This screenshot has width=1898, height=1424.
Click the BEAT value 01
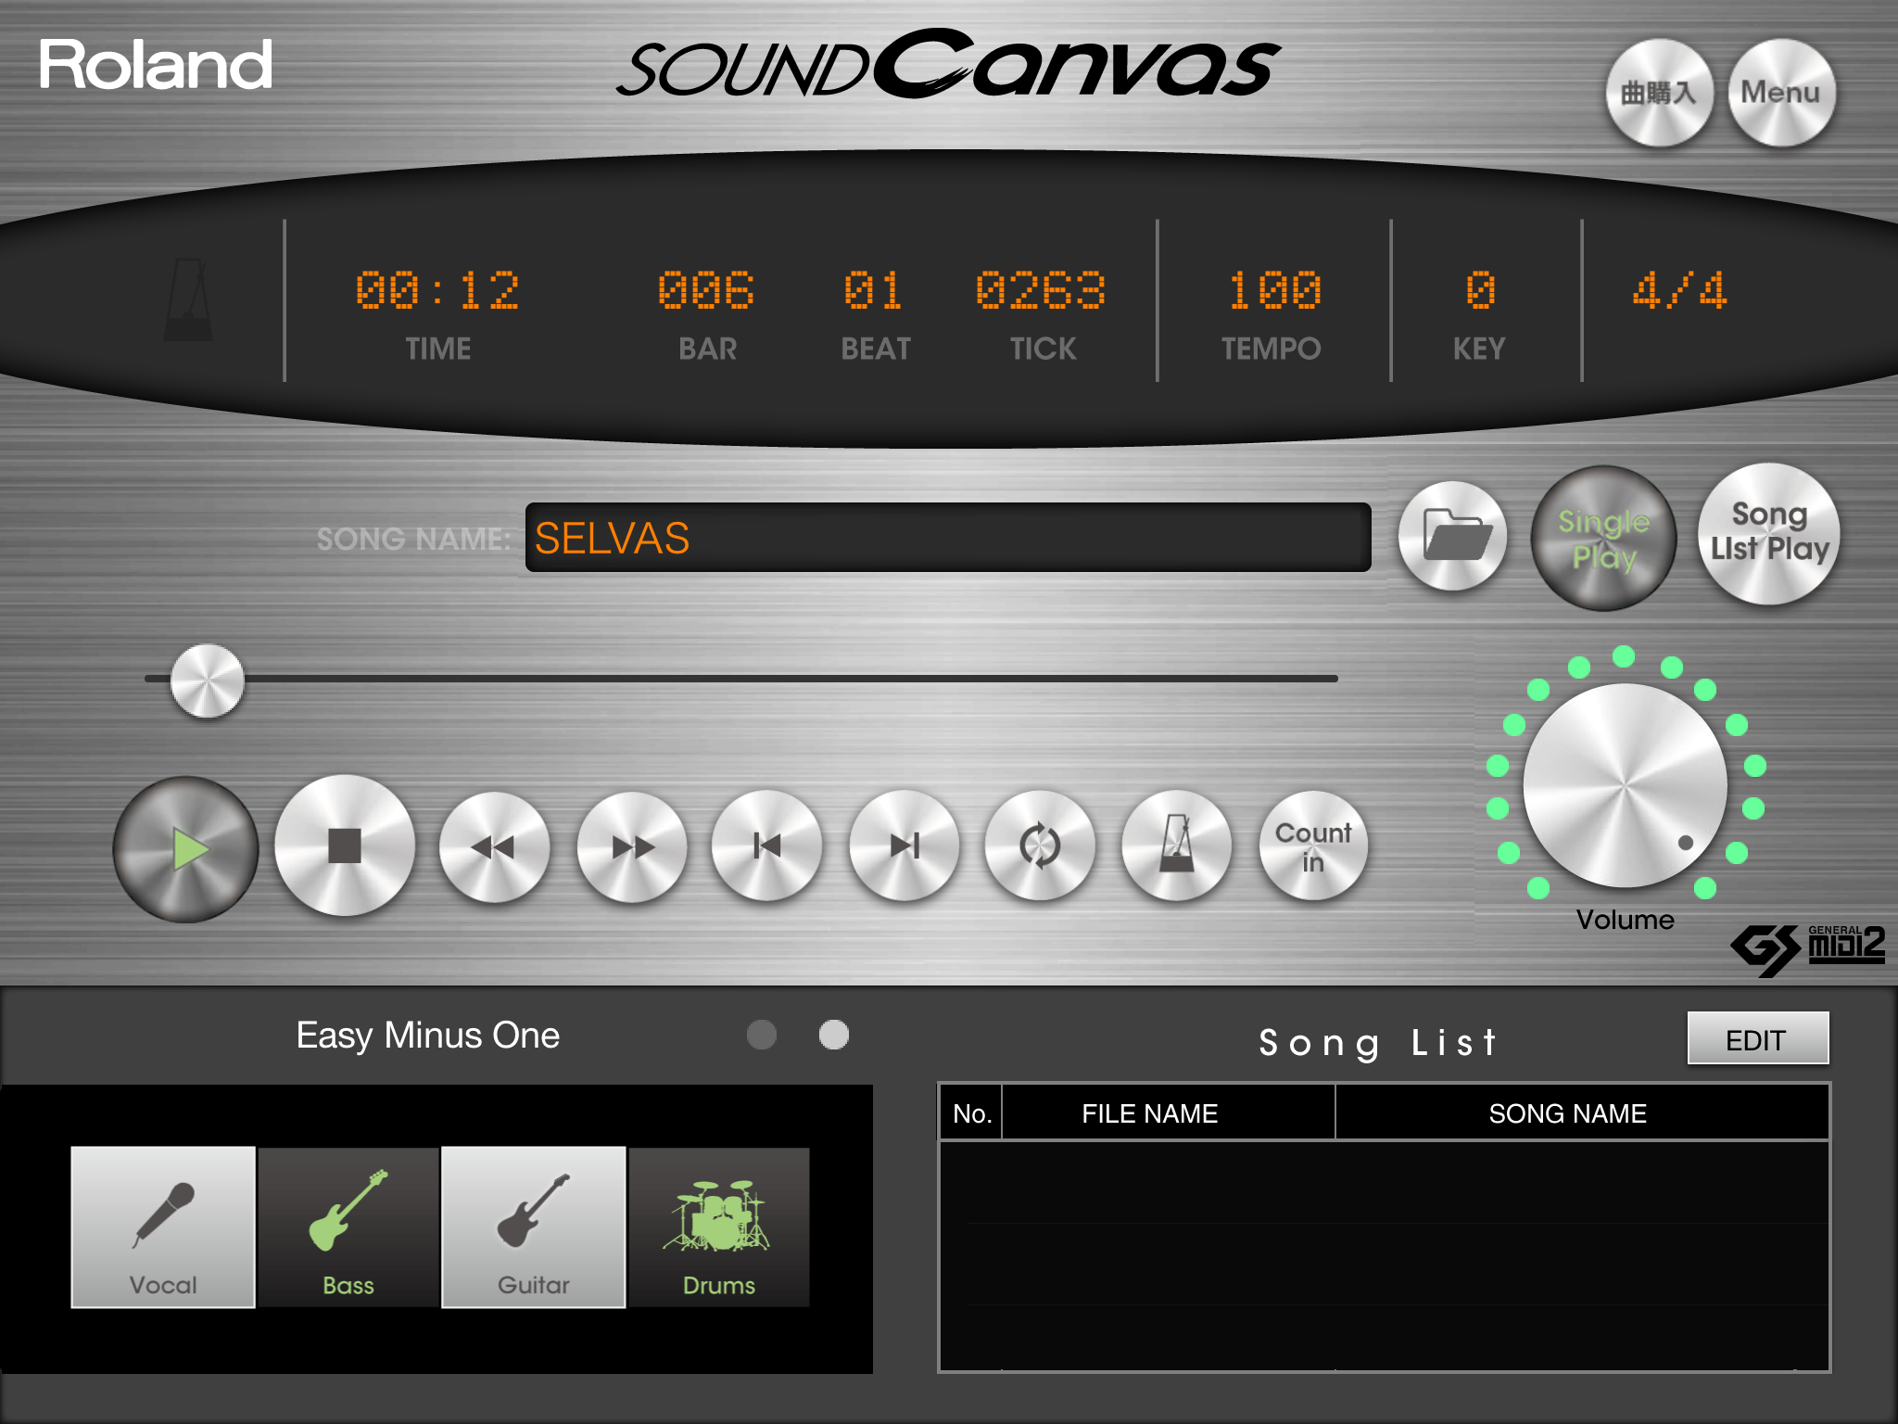[873, 291]
